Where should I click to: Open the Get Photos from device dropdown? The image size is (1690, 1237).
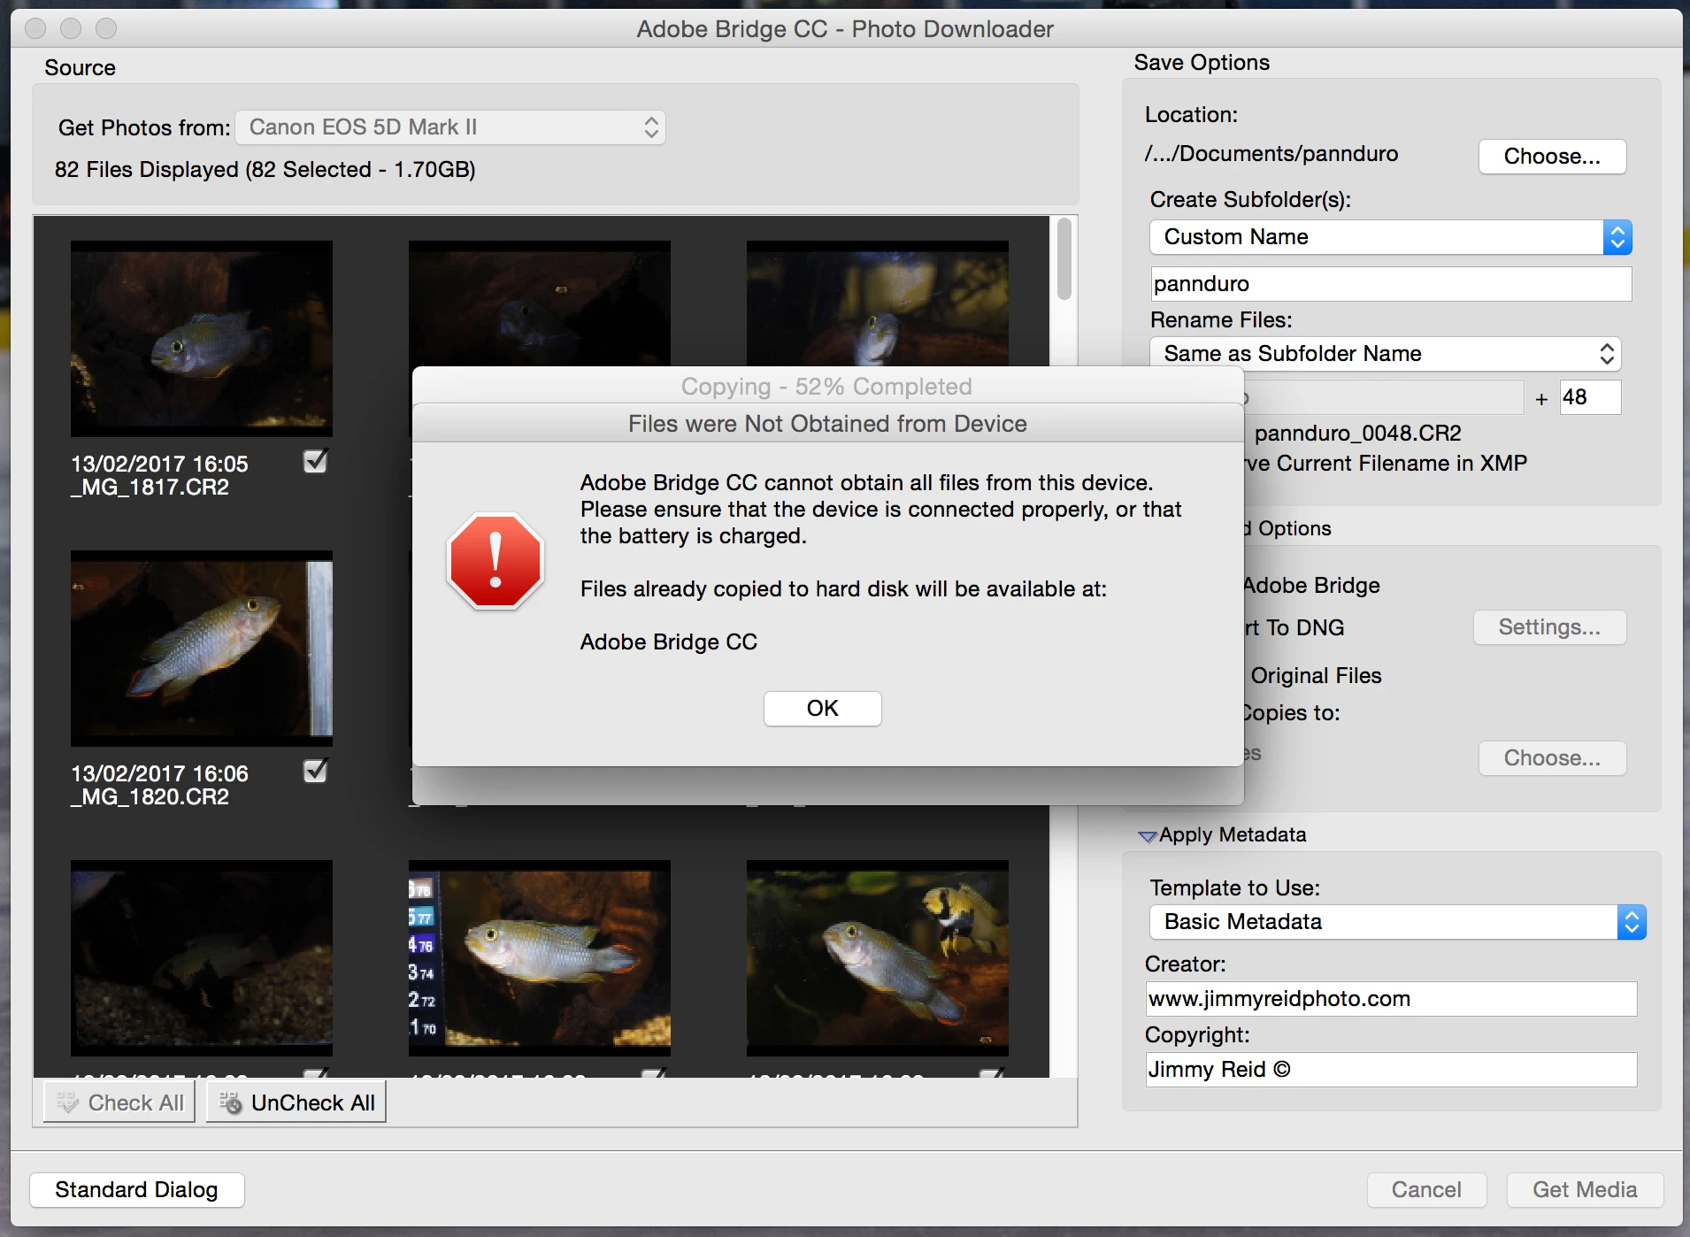pos(450,127)
